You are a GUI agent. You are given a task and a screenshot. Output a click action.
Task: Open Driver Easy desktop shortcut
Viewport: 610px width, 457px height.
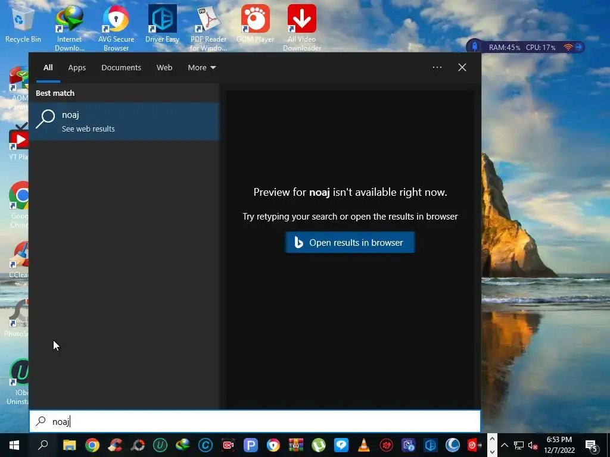coord(162,24)
